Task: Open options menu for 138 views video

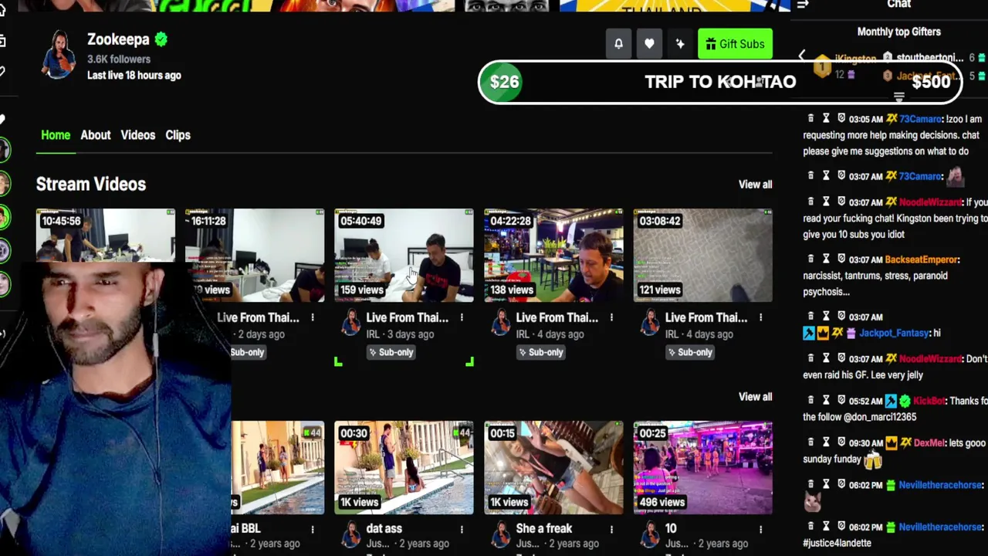Action: pyautogui.click(x=611, y=317)
